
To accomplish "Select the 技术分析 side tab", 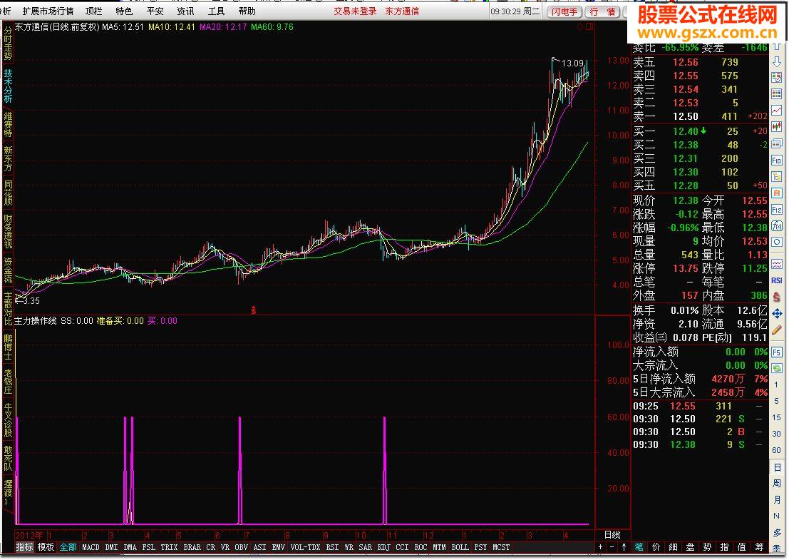I will pyautogui.click(x=8, y=86).
